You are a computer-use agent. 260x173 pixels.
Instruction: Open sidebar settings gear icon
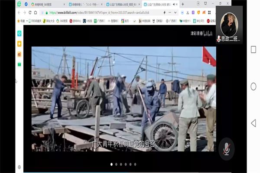(x=19, y=167)
